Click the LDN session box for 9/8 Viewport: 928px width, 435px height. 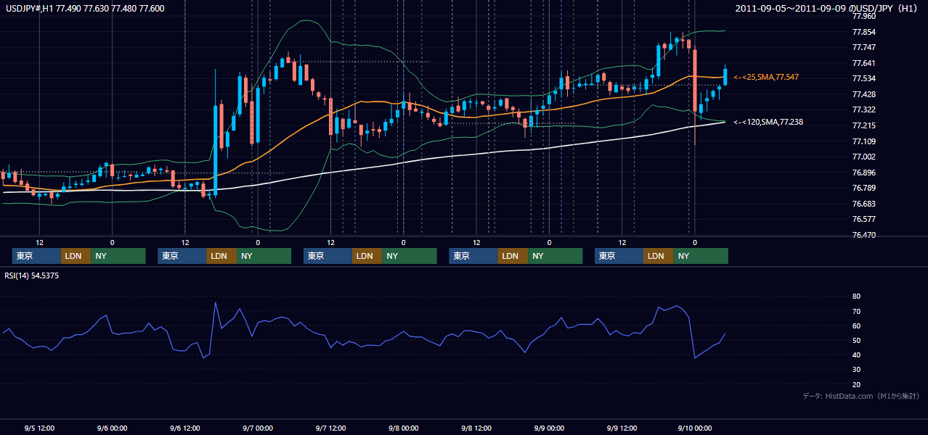tap(513, 256)
